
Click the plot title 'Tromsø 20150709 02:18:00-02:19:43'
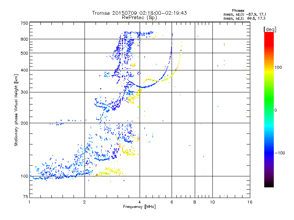click(139, 13)
